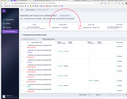Toggle sidebar panel icon beside breadcrumbs
127x99 pixels.
pos(22,10)
